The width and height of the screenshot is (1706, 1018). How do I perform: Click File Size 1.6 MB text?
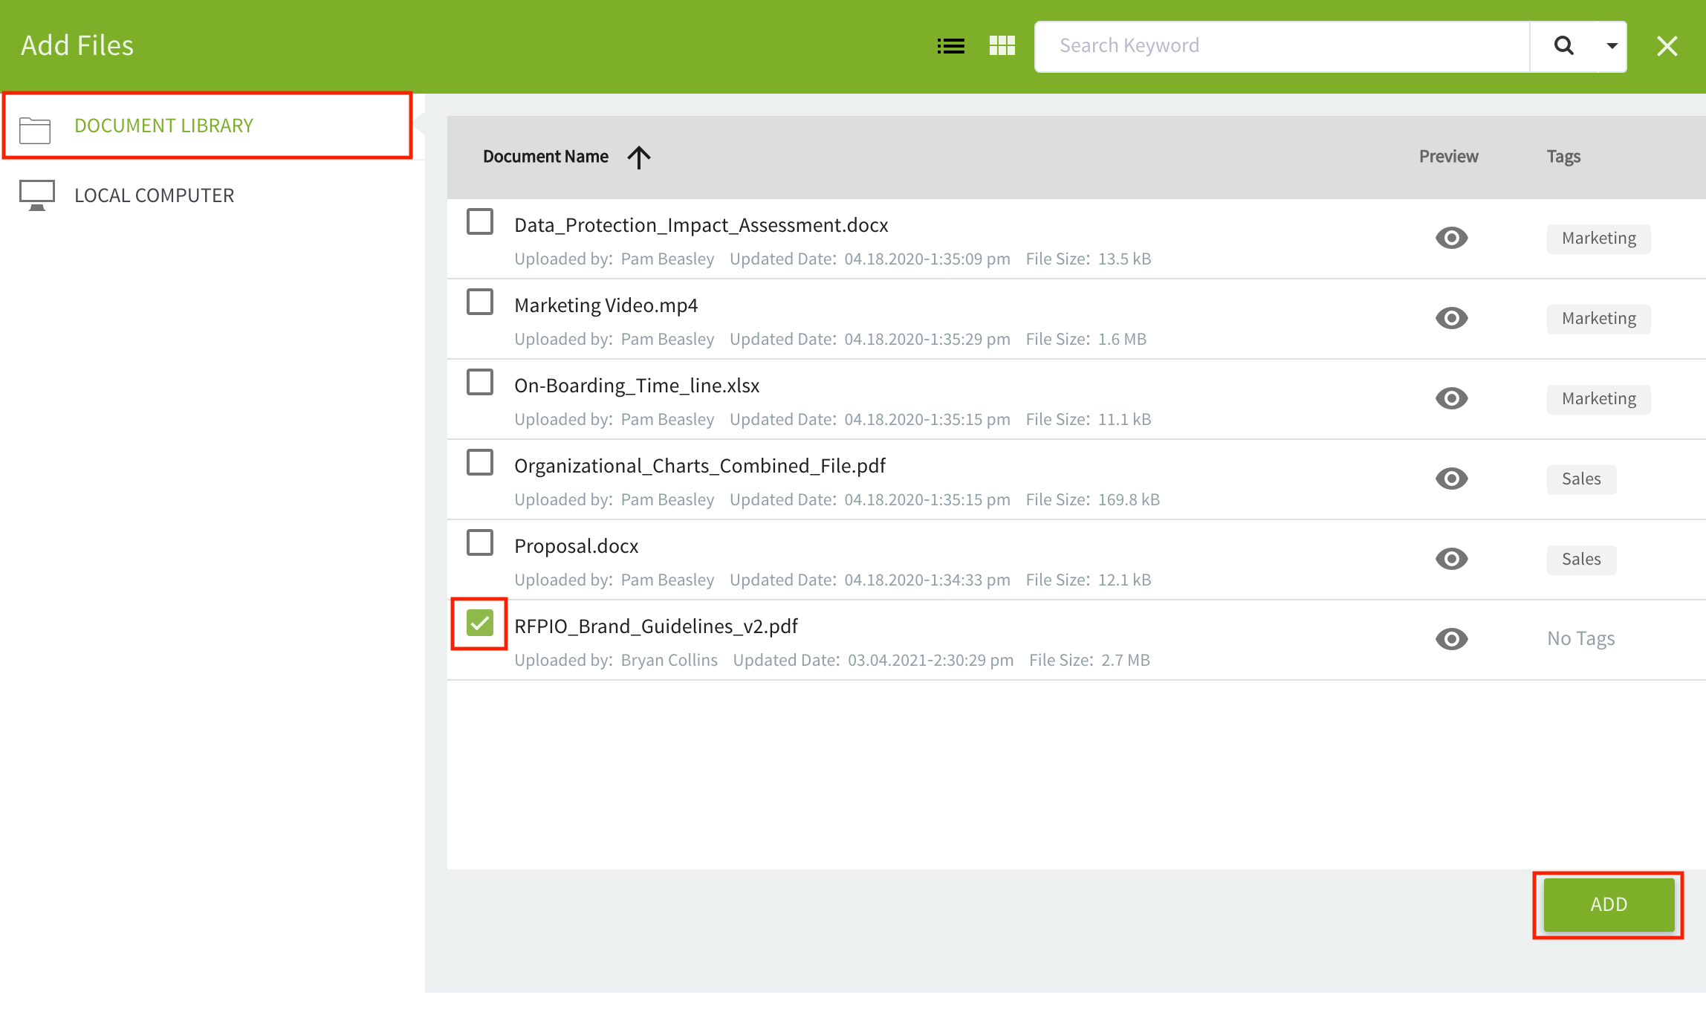pyautogui.click(x=1086, y=340)
